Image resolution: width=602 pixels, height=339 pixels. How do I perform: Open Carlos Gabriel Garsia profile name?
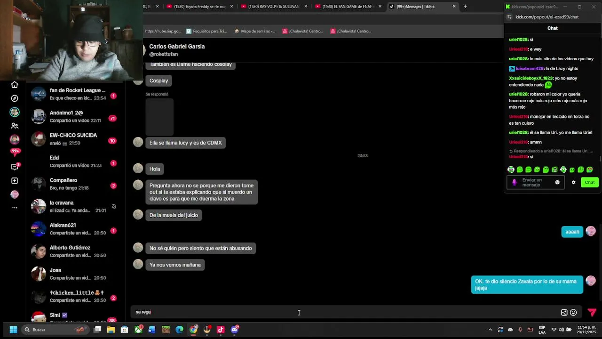[177, 47]
